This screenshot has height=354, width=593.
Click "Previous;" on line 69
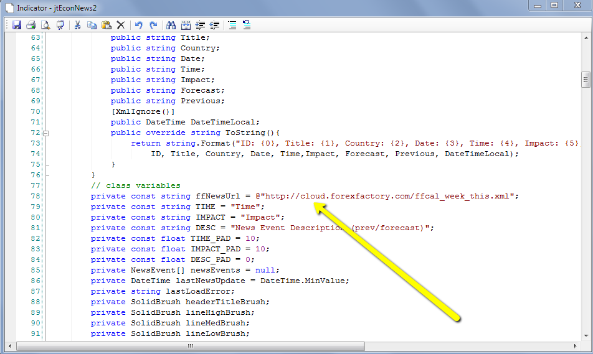202,101
